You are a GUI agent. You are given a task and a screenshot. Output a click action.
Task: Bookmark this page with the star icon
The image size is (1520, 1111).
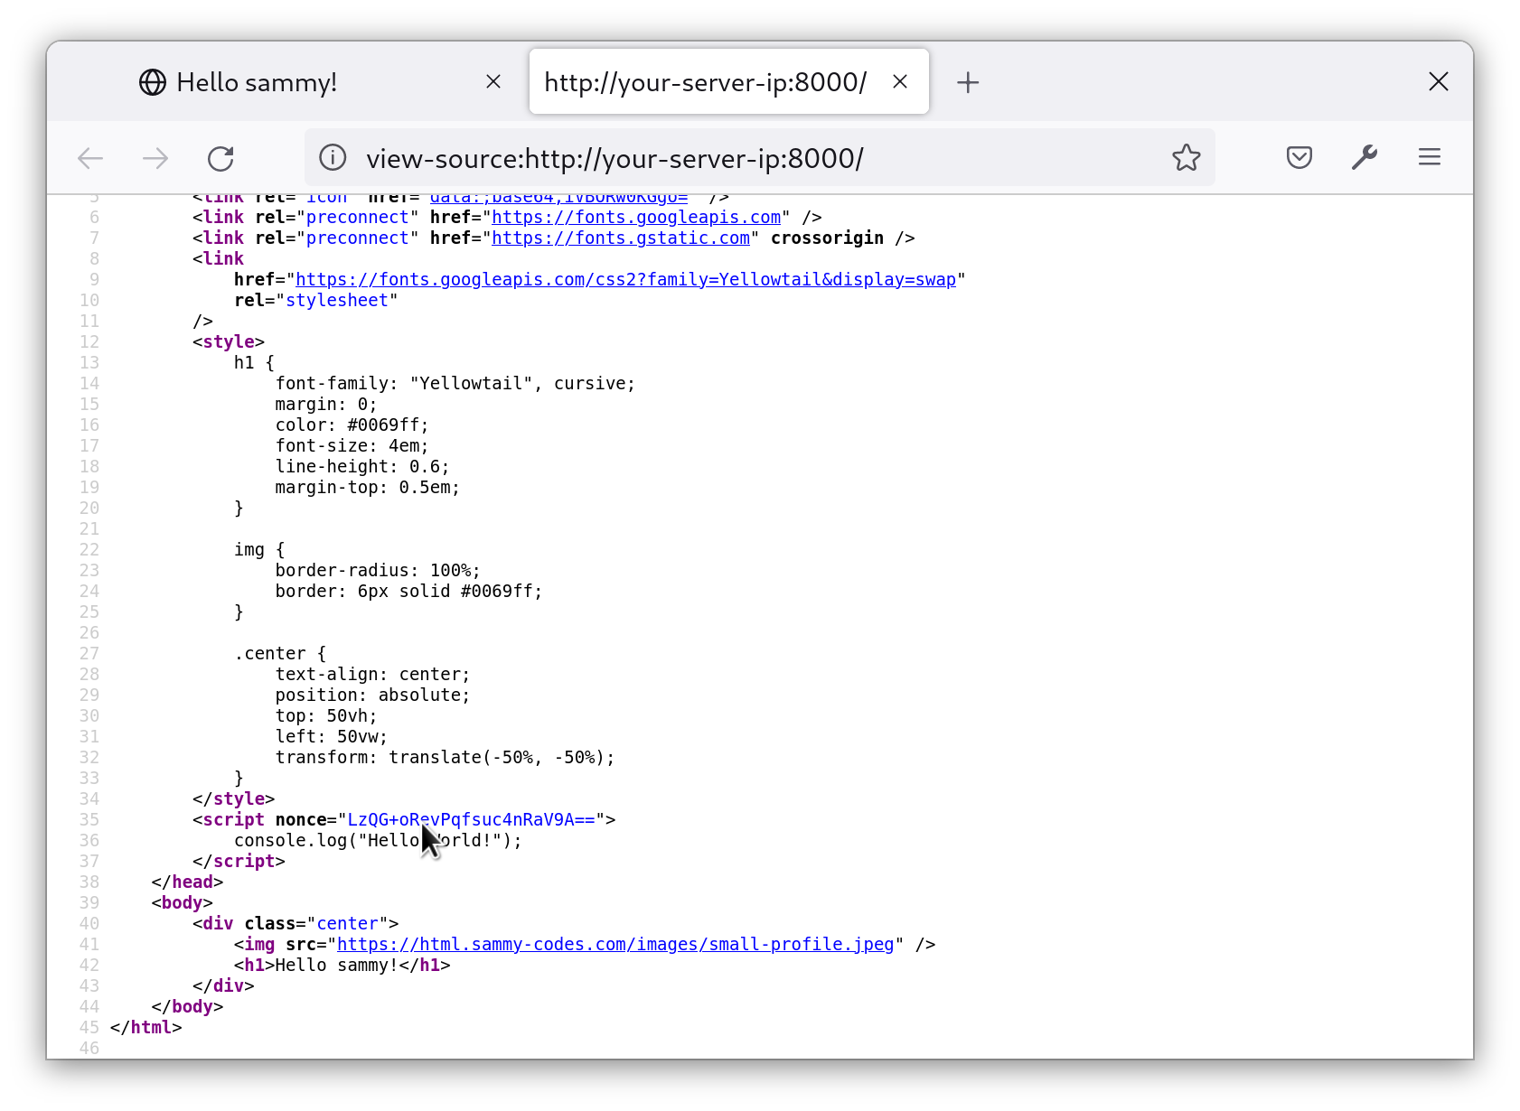1186,158
